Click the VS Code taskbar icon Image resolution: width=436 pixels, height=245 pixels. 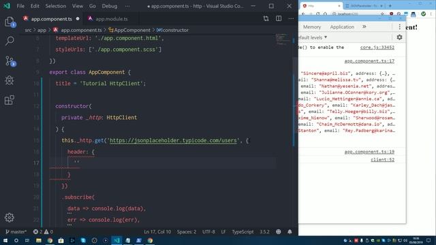[116, 240]
